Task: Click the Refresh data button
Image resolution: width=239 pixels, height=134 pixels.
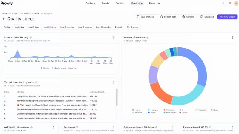Action: pos(168,17)
